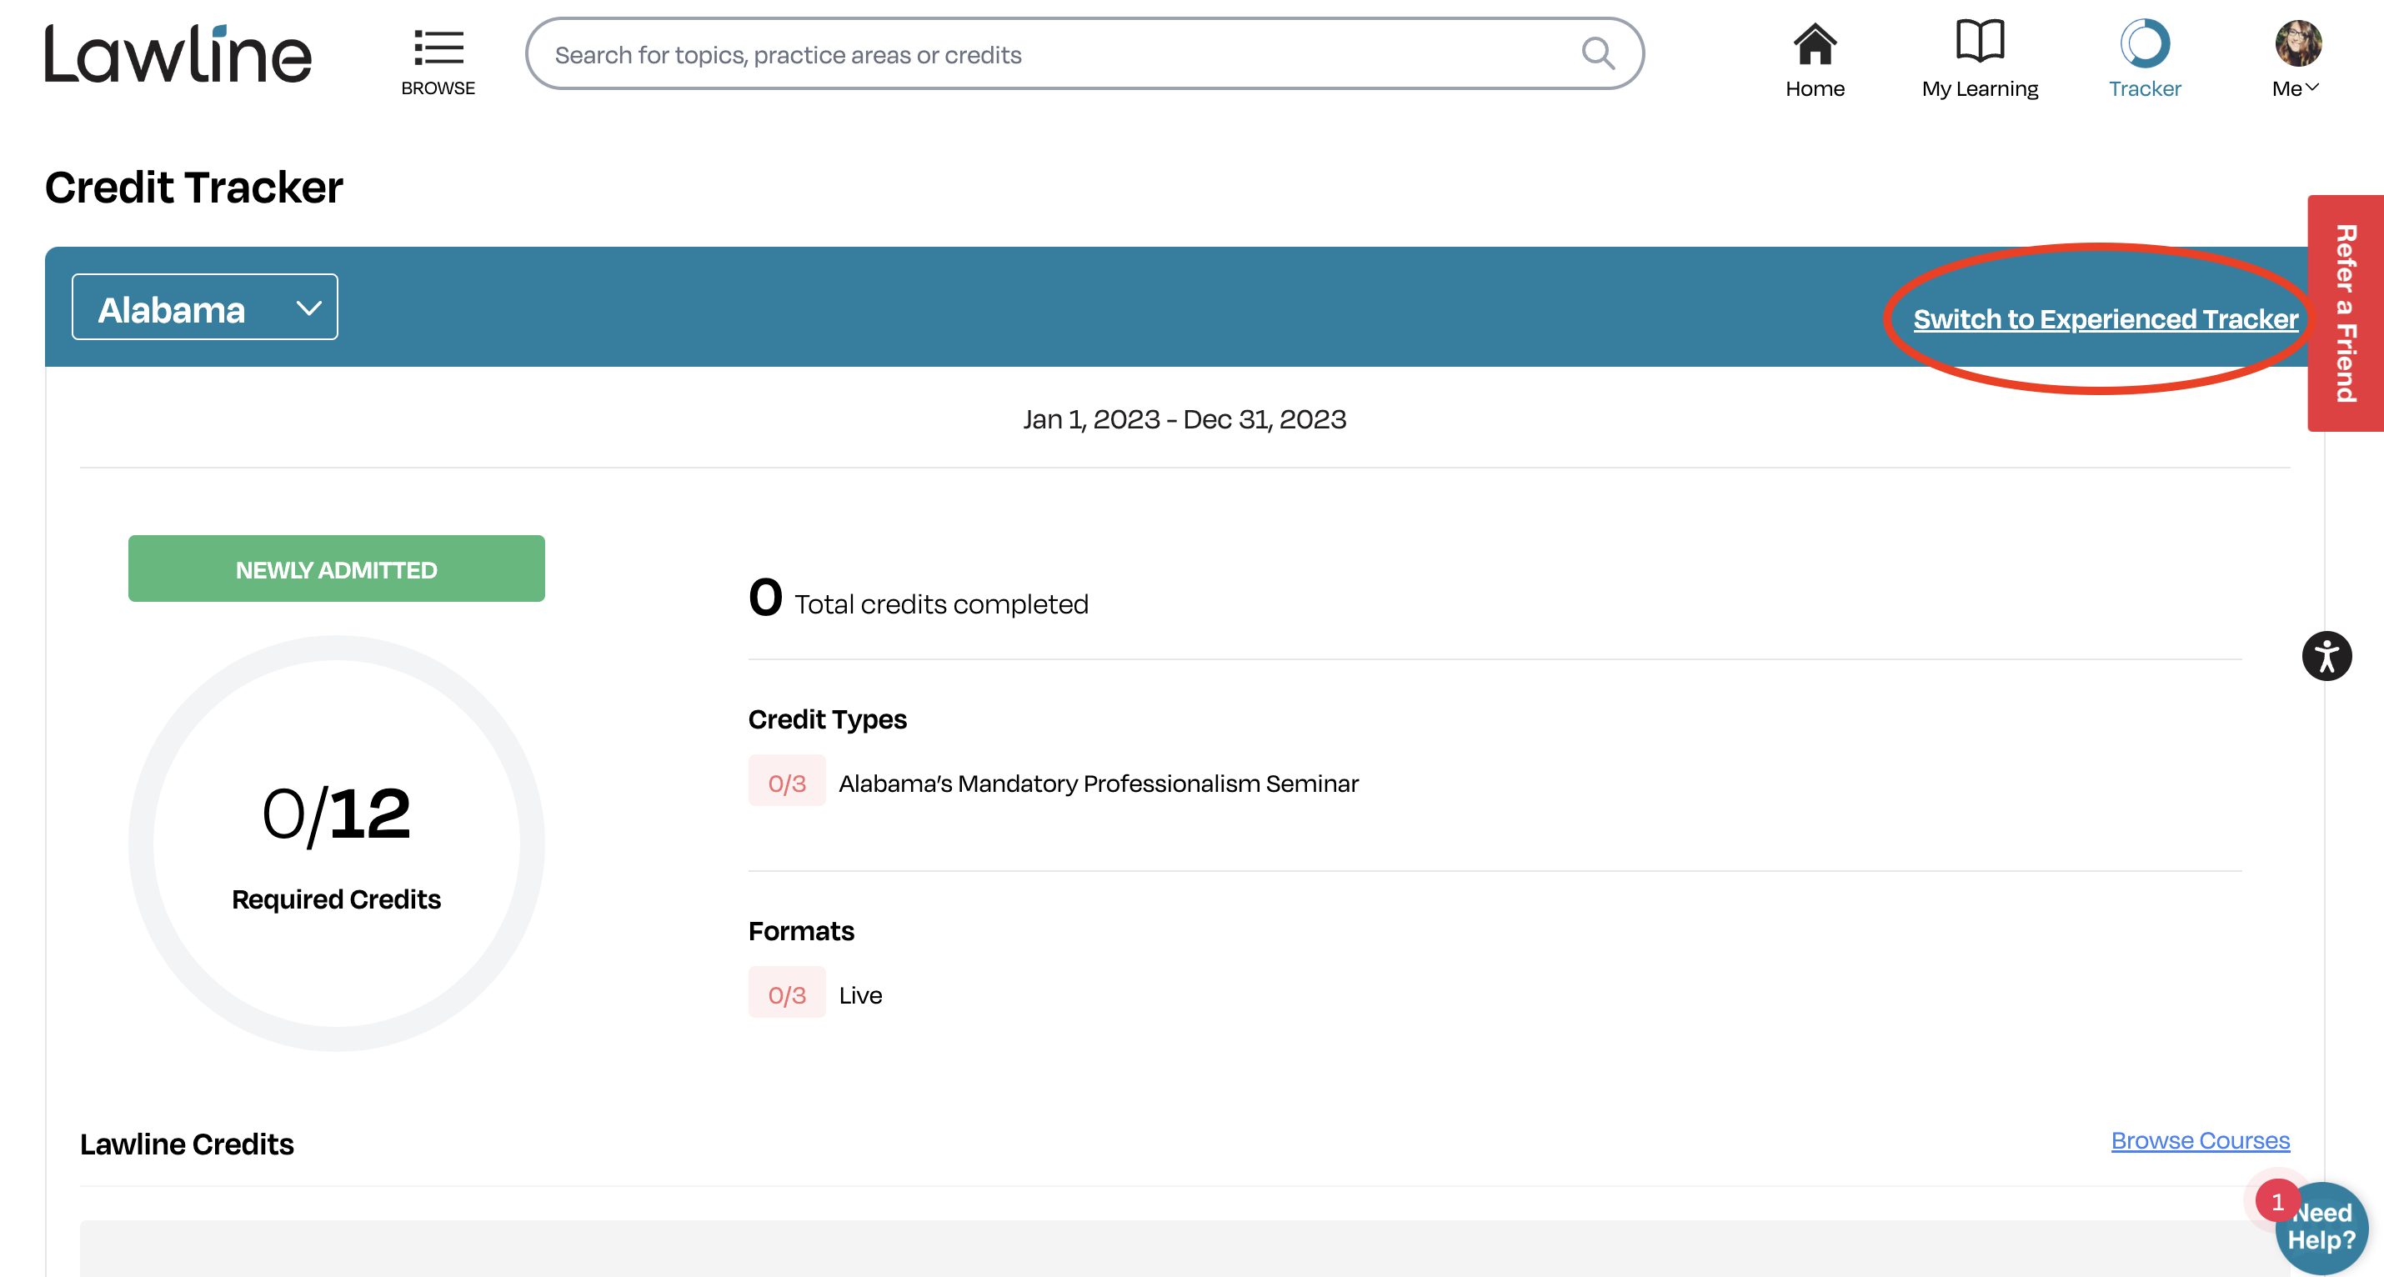The image size is (2384, 1277).
Task: Click the Newly Admitted green button
Action: point(336,569)
